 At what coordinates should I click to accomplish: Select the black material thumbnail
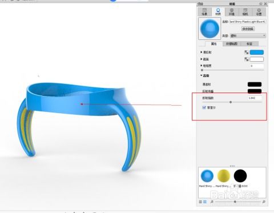[240, 176]
